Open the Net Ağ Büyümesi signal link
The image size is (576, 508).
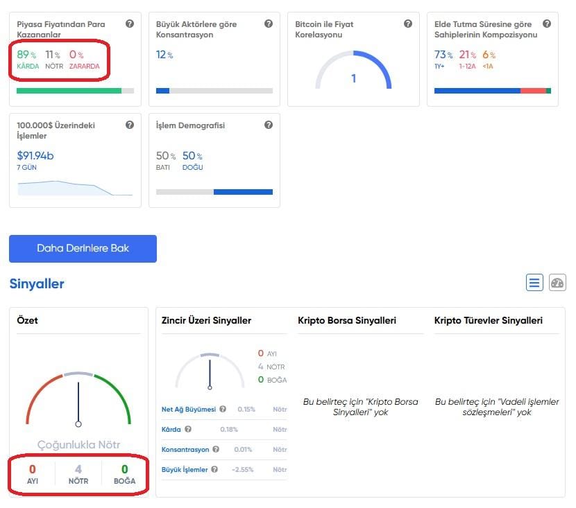coord(188,410)
